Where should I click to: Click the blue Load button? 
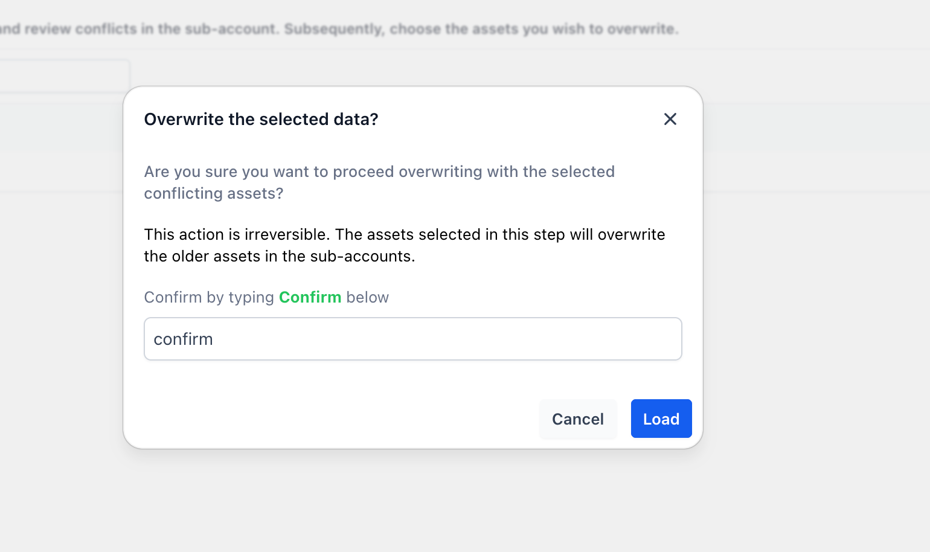661,419
